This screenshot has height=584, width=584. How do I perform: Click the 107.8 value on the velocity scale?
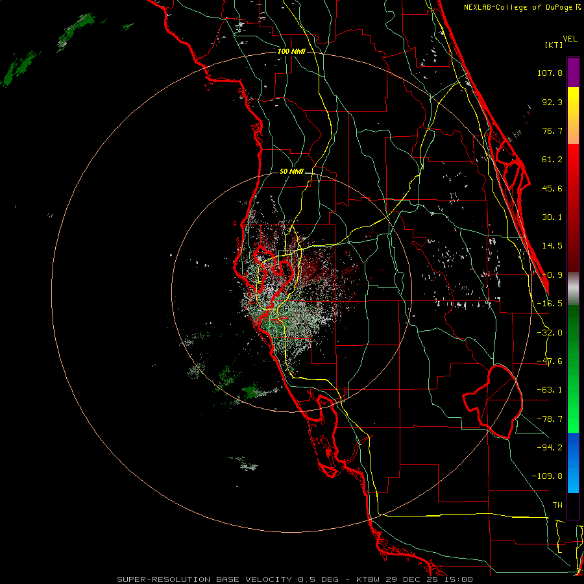click(550, 73)
